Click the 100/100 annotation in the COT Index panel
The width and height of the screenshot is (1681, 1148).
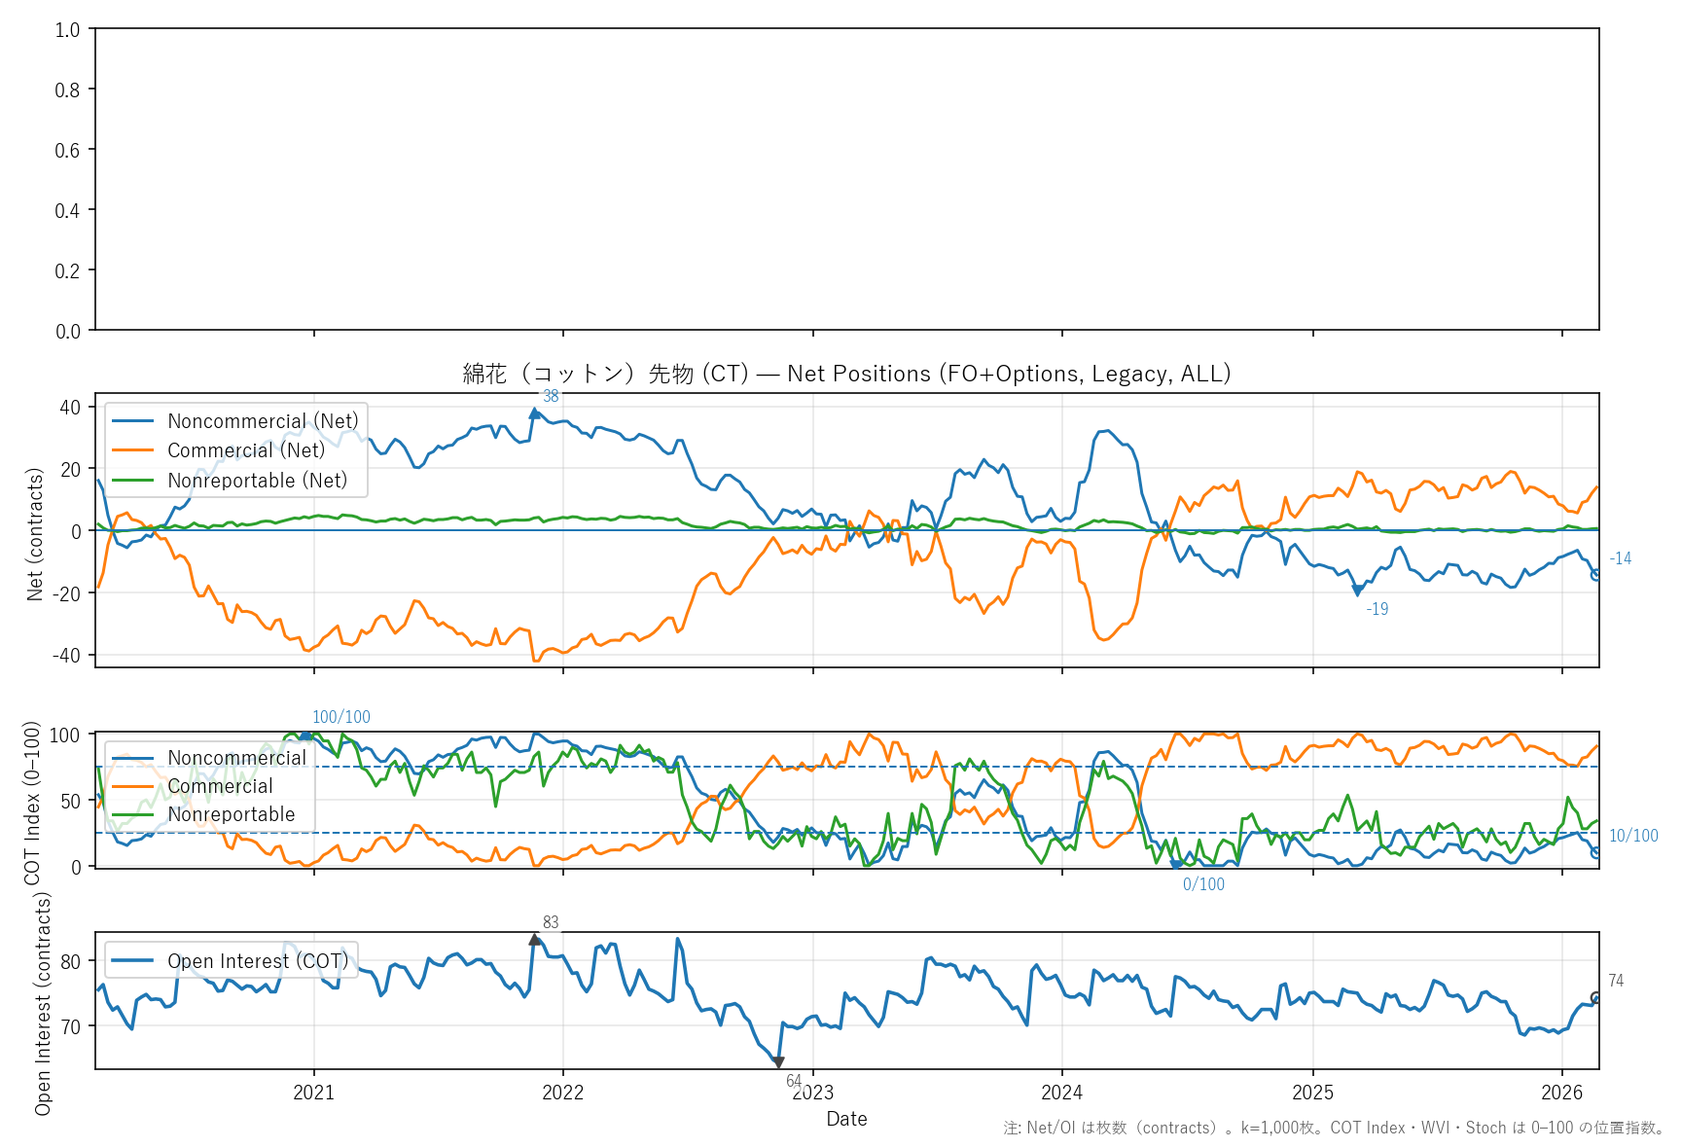coord(340,717)
